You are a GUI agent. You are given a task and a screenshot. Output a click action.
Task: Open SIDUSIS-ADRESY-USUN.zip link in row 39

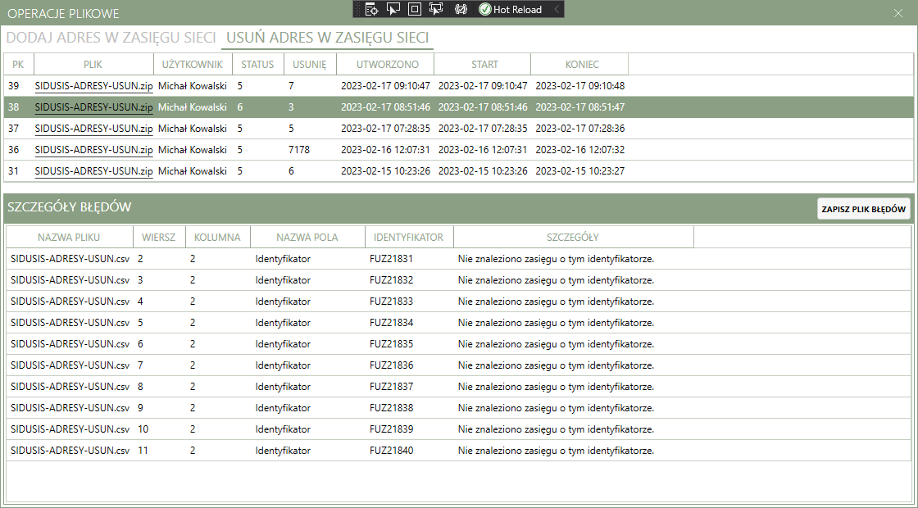tap(93, 85)
